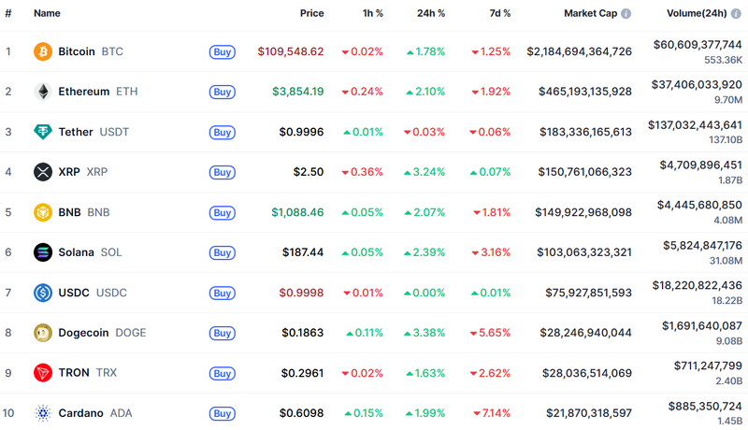This screenshot has height=430, width=748.
Task: Open the Ethereum coin name link
Action: pyautogui.click(x=83, y=92)
